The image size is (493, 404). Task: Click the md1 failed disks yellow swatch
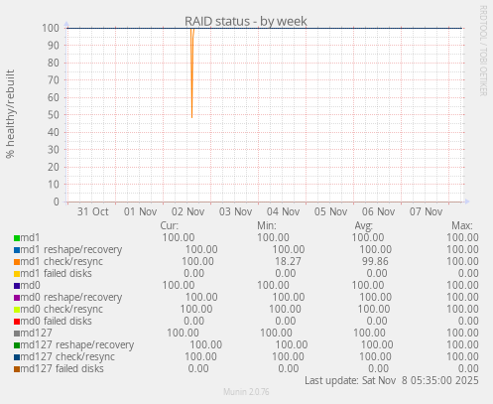coord(17,274)
